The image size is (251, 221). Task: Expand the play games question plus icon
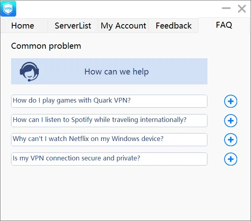tap(230, 101)
